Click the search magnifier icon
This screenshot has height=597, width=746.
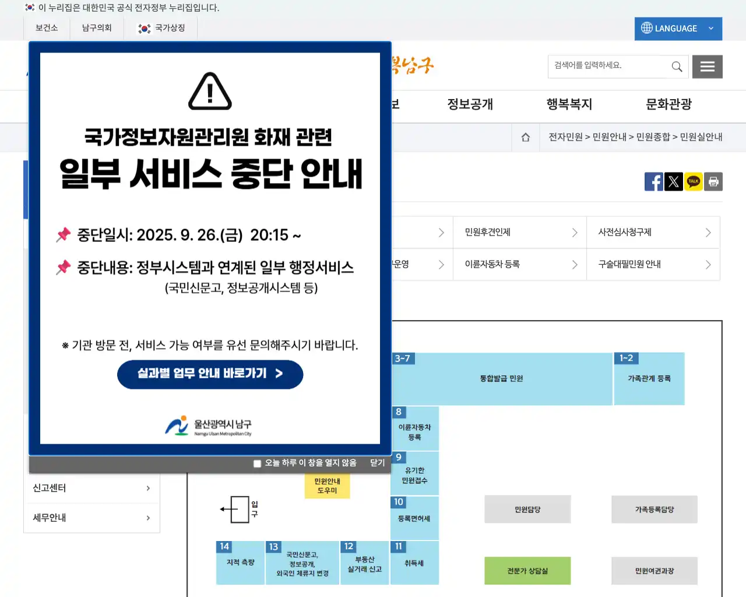(677, 66)
